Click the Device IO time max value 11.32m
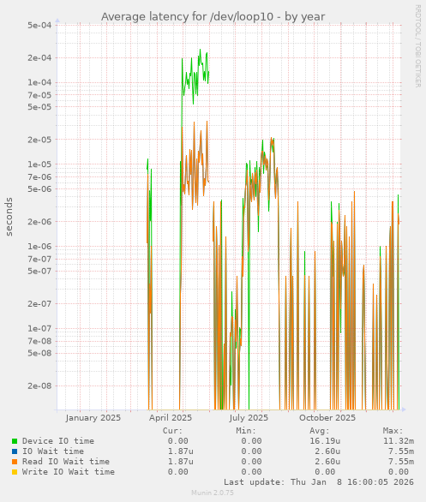Screen dimensions: 426x502 (x=399, y=441)
